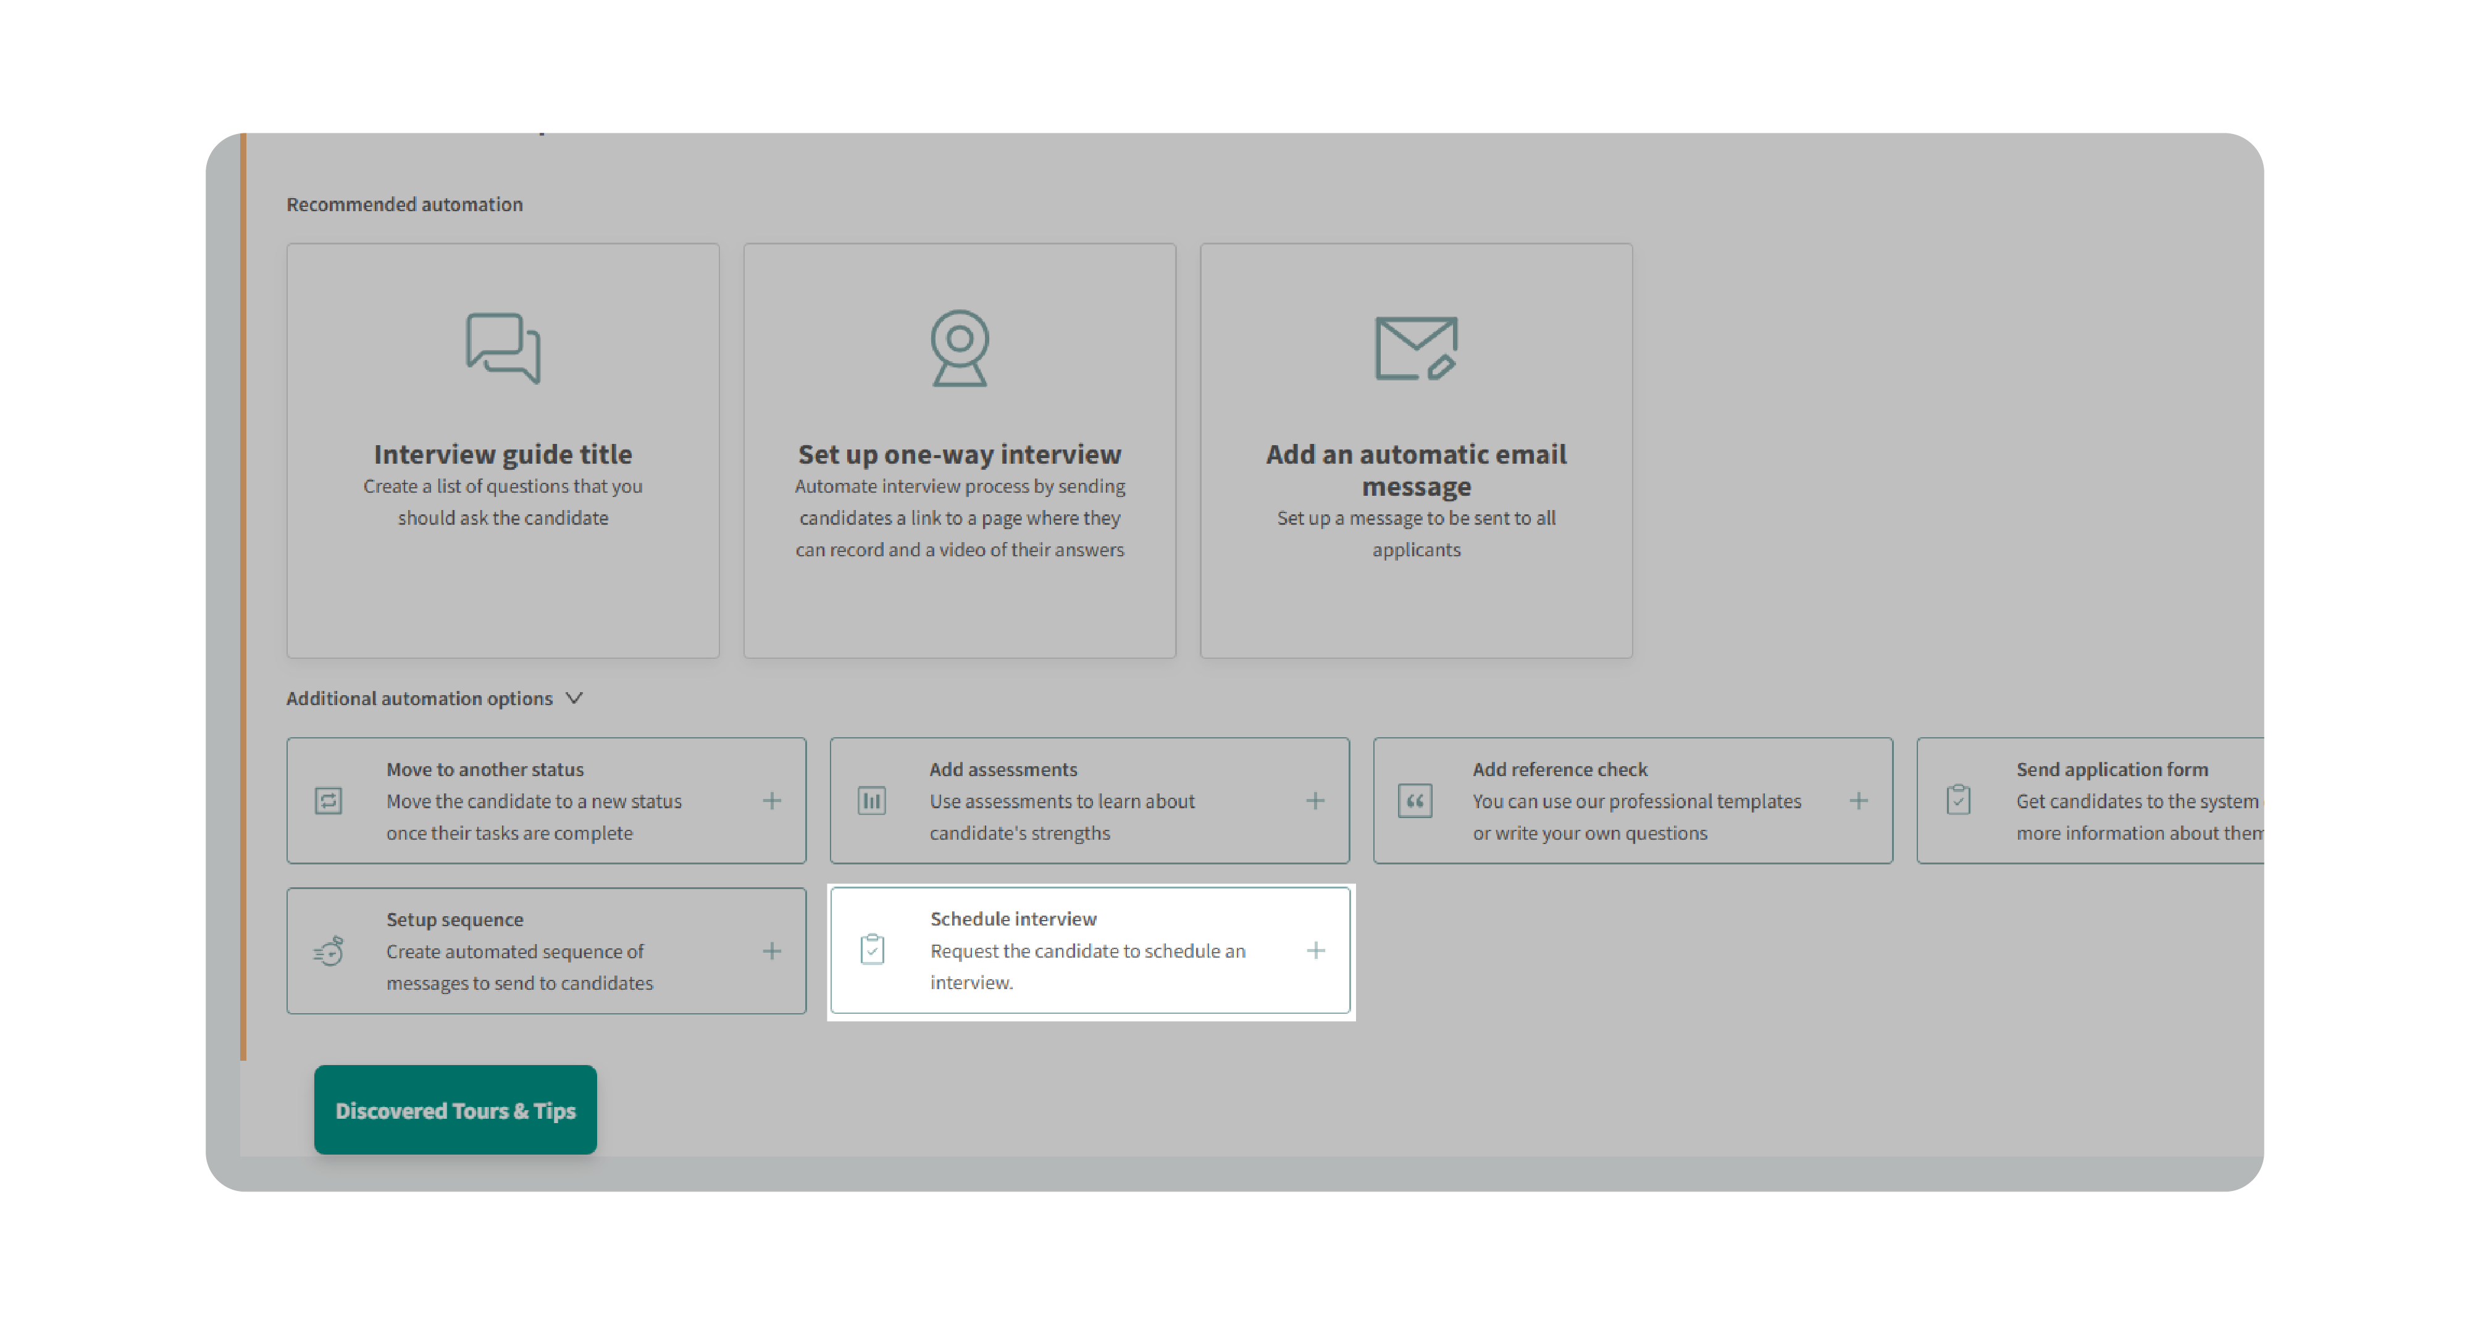Click the Schedule interview clipboard icon

(871, 949)
